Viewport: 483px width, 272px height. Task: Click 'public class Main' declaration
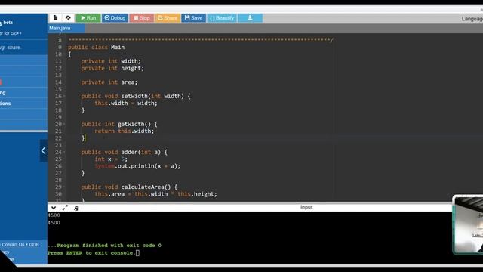click(96, 47)
